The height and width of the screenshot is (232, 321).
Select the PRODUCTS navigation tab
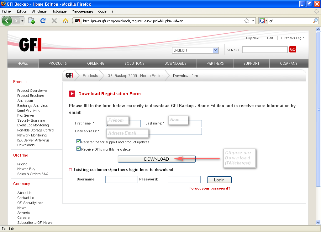[58, 64]
